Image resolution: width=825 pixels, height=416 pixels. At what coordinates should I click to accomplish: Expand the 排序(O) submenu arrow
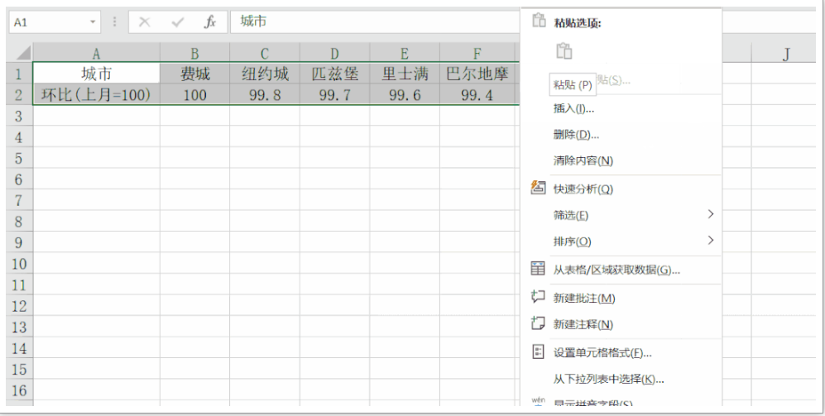click(711, 241)
